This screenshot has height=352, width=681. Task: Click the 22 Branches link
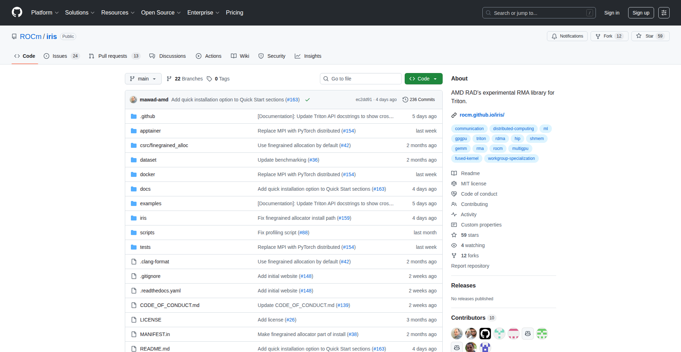(x=185, y=79)
